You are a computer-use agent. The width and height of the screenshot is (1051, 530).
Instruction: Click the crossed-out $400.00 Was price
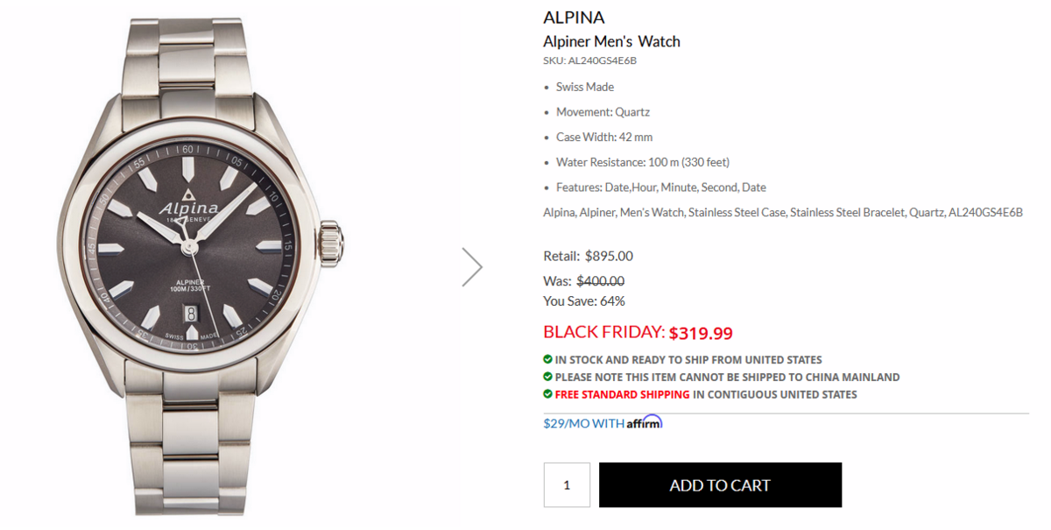pyautogui.click(x=600, y=281)
